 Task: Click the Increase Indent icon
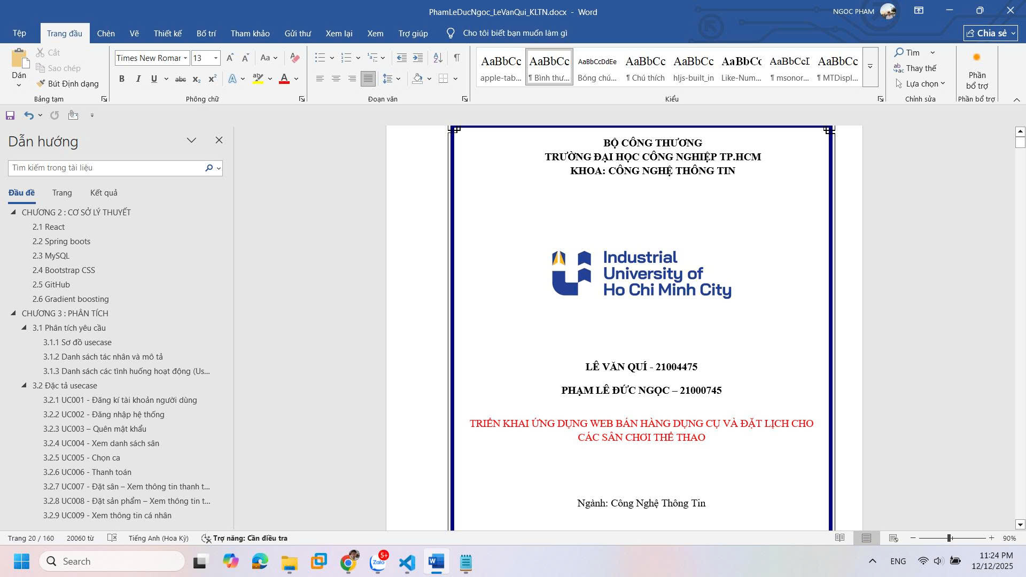tap(418, 58)
